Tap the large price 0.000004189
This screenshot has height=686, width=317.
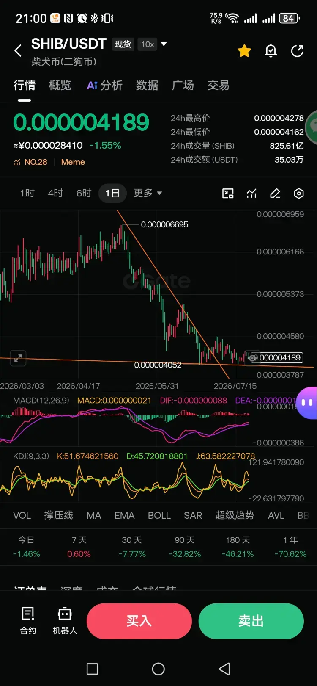81,122
